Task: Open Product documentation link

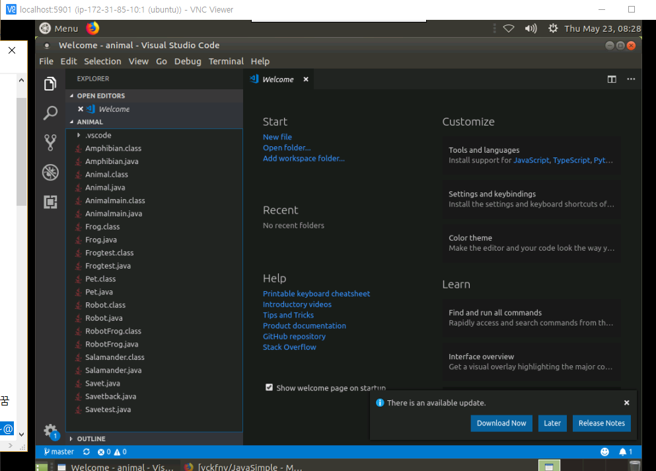Action: coord(304,325)
